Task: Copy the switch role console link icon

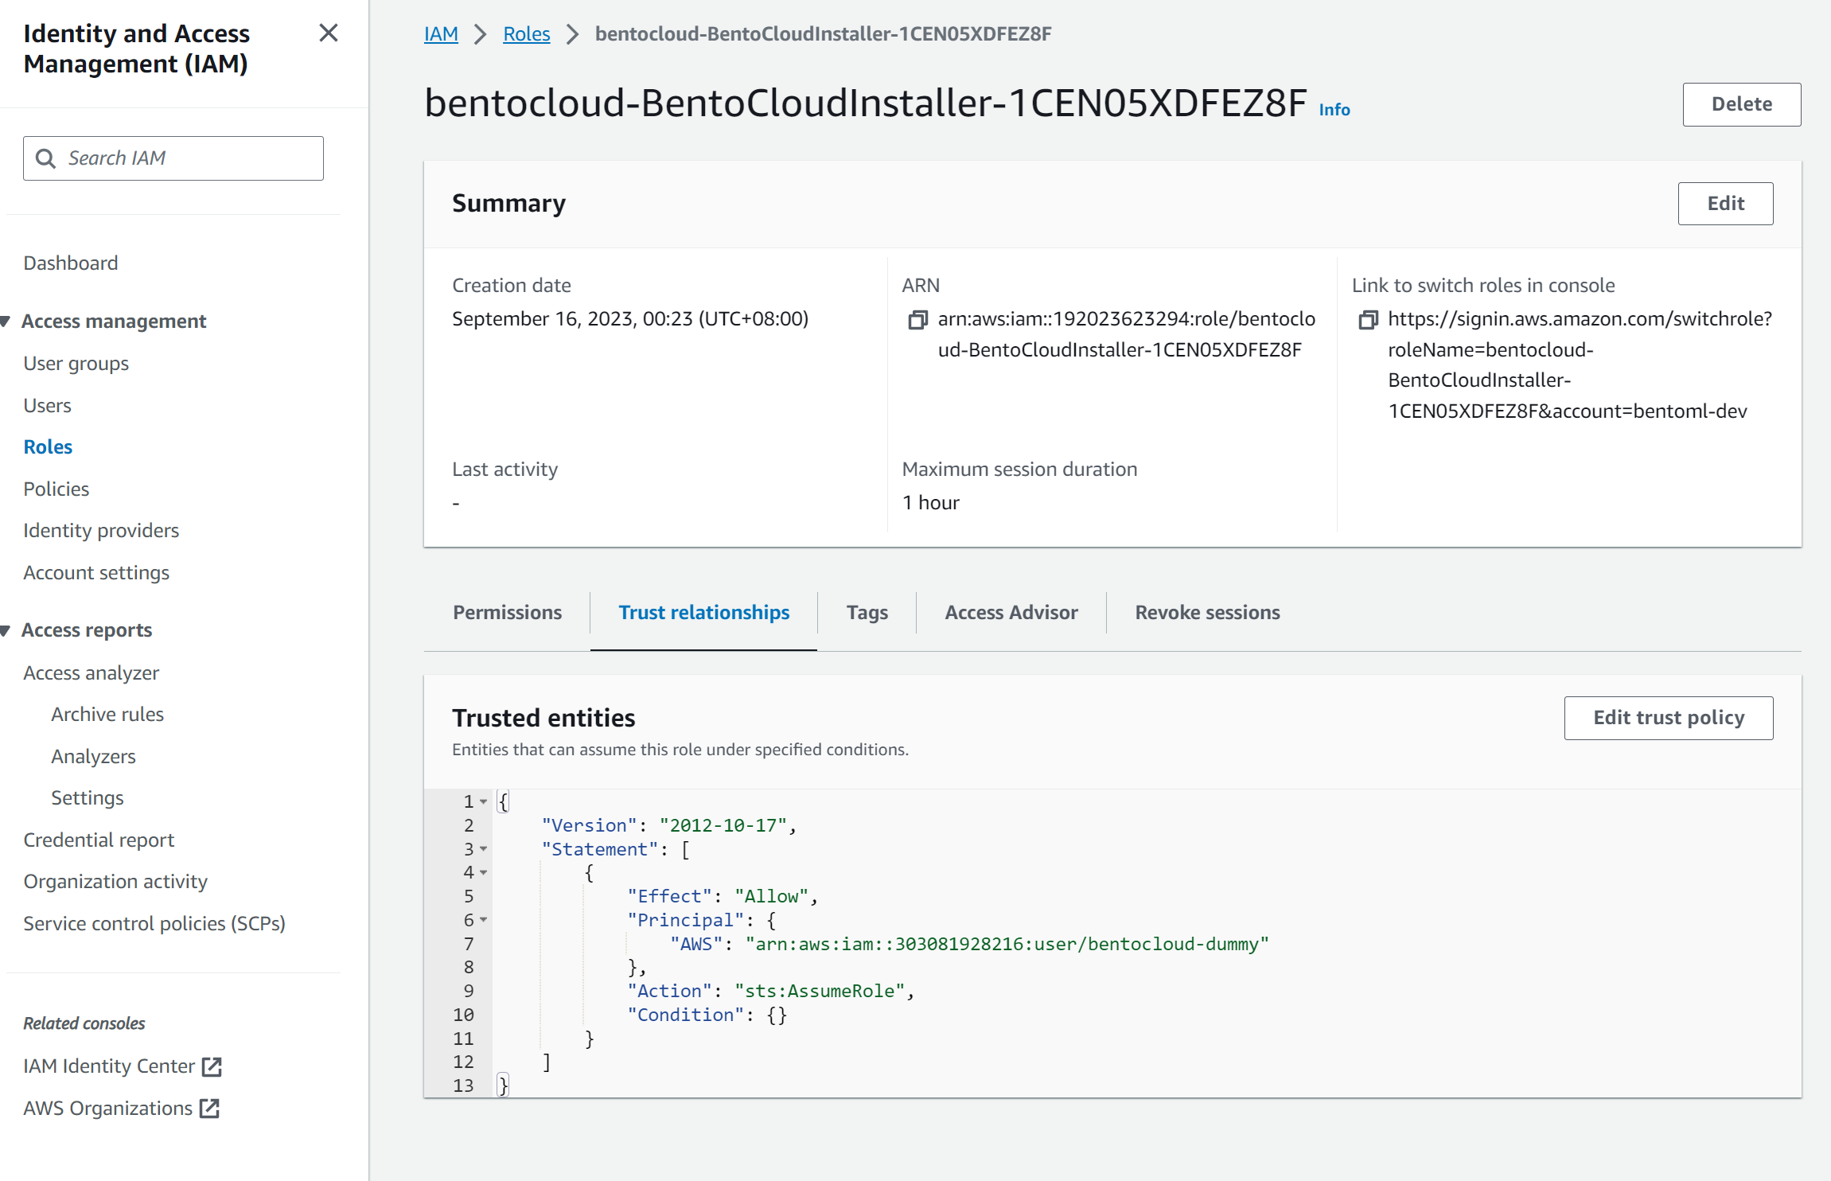Action: [x=1368, y=320]
